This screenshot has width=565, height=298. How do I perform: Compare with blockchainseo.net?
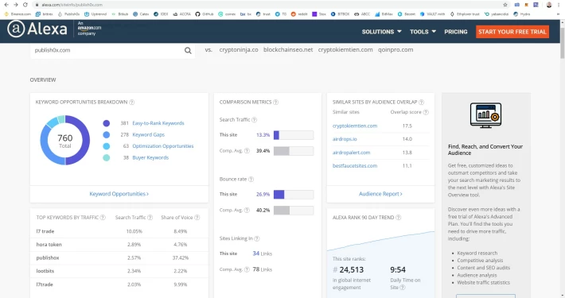coord(288,50)
